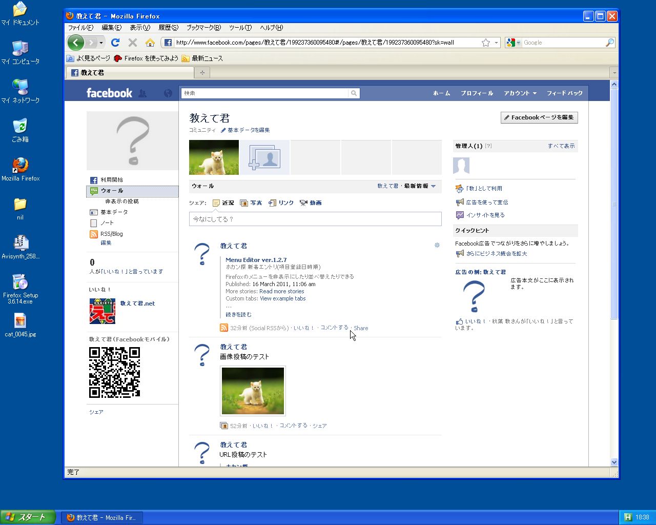Click the QR code image
The image size is (656, 525).
click(x=114, y=372)
